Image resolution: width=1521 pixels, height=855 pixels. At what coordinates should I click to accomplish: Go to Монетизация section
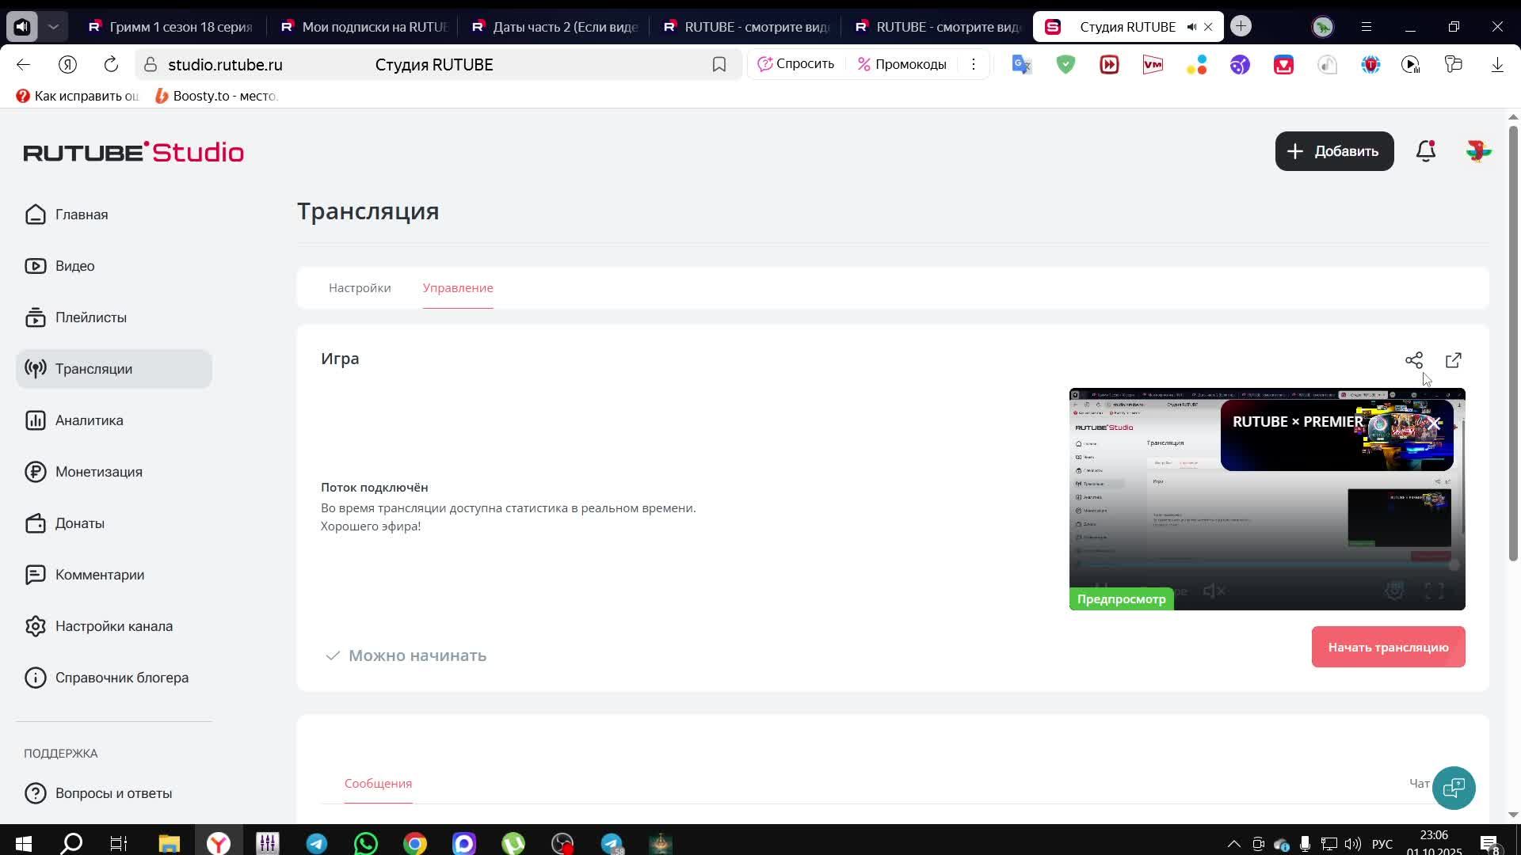pos(98,472)
